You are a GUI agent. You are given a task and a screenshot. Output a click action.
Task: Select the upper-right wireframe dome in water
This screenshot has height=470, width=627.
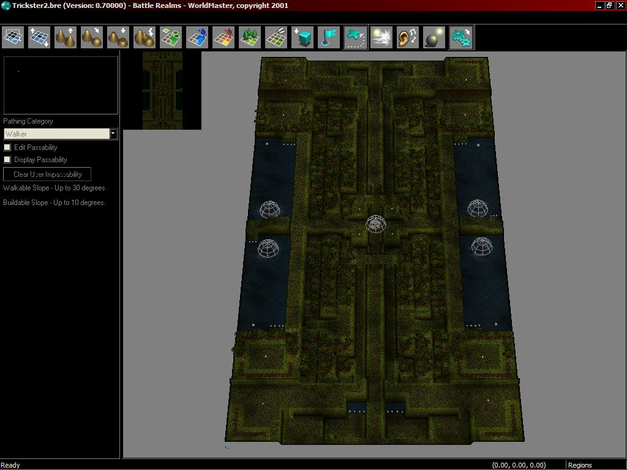click(478, 208)
